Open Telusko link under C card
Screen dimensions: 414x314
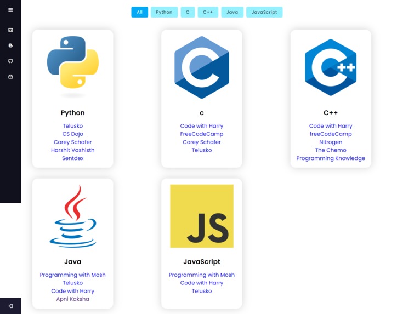click(202, 150)
